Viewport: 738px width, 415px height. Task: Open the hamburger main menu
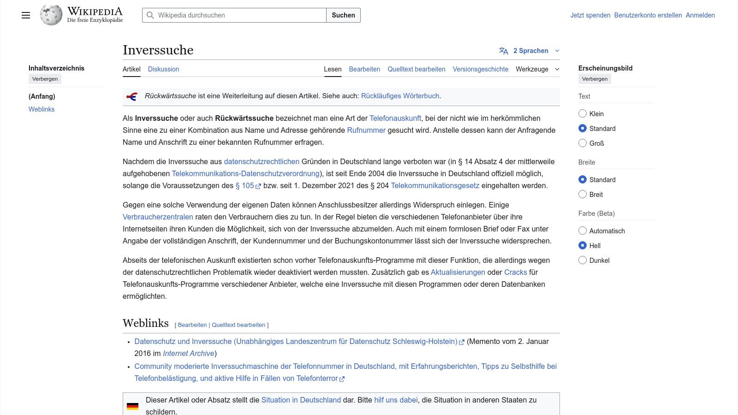(26, 15)
